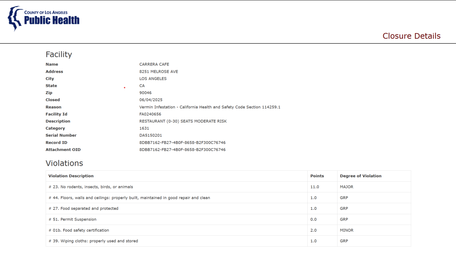Select the Record ID value
The image size is (456, 253).
pyautogui.click(x=182, y=143)
